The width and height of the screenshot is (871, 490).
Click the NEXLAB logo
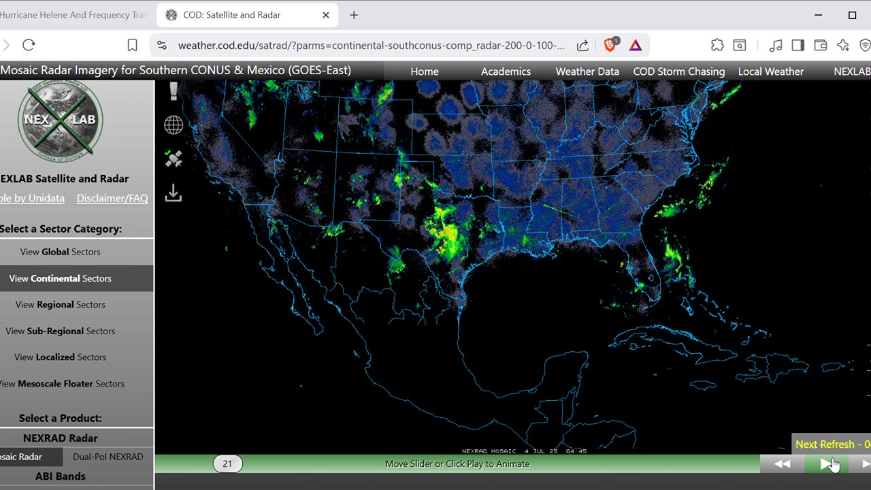click(x=61, y=120)
